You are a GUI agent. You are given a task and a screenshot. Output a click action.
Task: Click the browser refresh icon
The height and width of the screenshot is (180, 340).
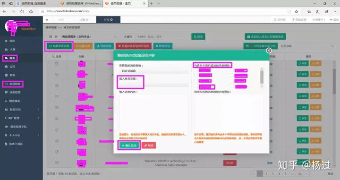[22, 11]
